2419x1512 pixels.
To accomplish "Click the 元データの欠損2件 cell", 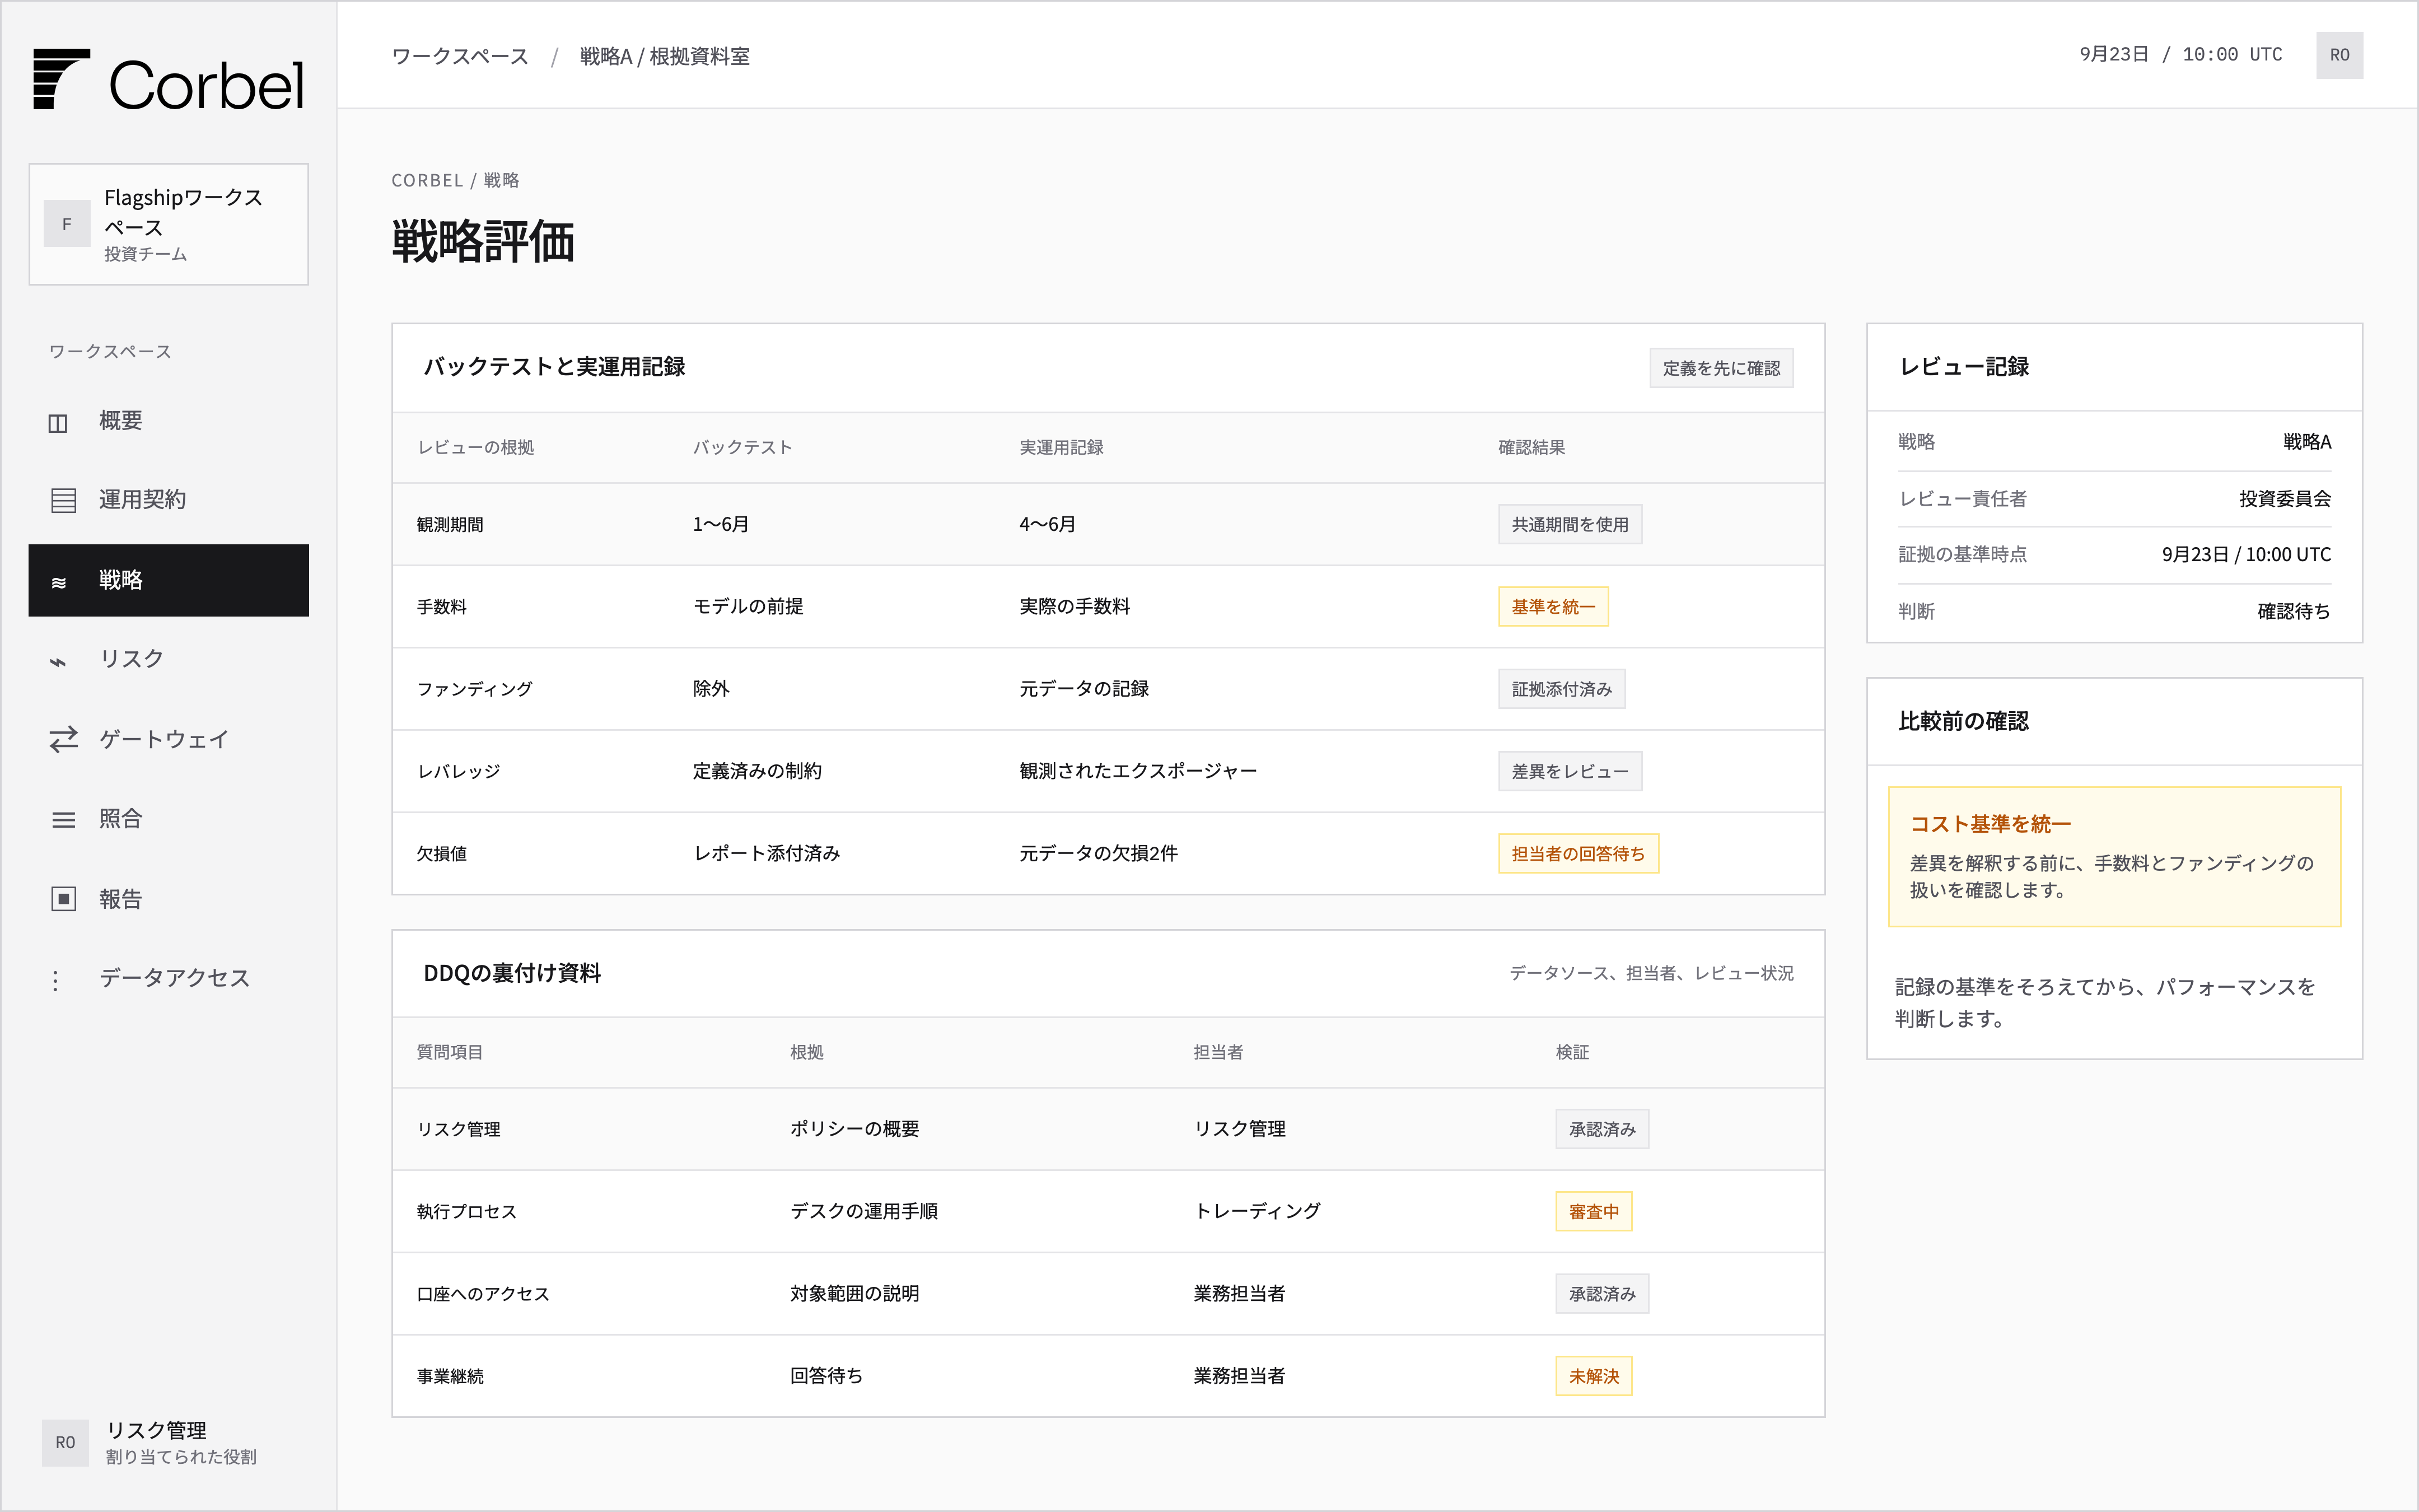I will [1098, 853].
